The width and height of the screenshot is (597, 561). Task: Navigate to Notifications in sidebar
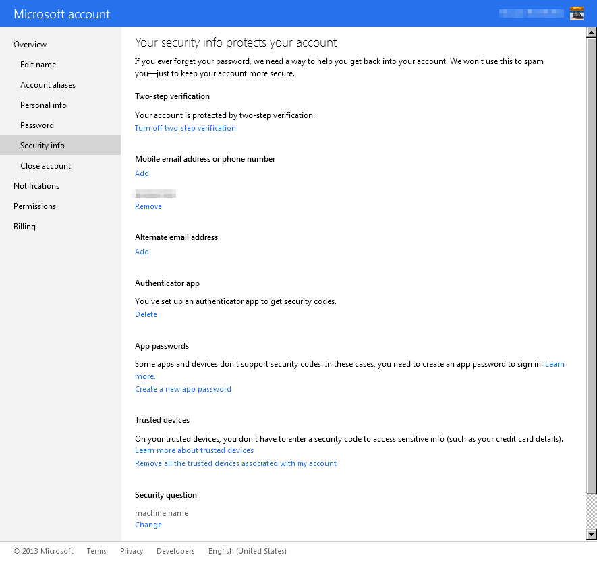pyautogui.click(x=36, y=186)
